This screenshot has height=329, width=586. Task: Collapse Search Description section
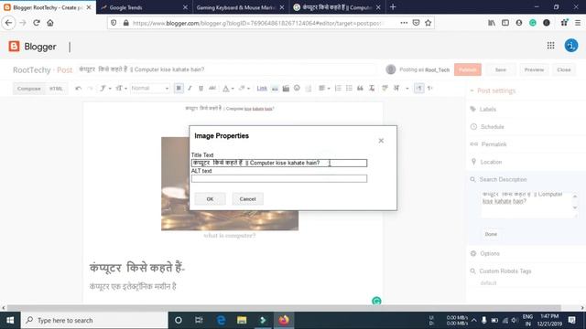click(498, 179)
